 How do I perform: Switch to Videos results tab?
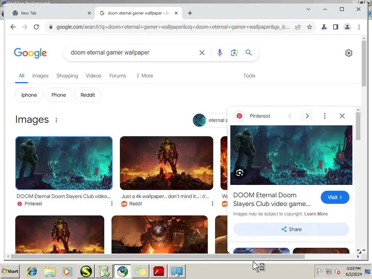tap(93, 76)
